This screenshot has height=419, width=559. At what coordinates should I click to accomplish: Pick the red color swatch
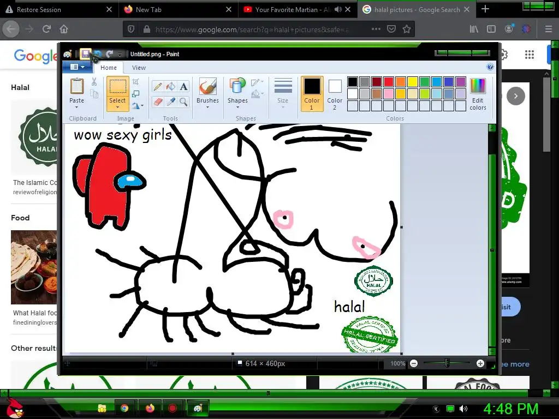(389, 82)
